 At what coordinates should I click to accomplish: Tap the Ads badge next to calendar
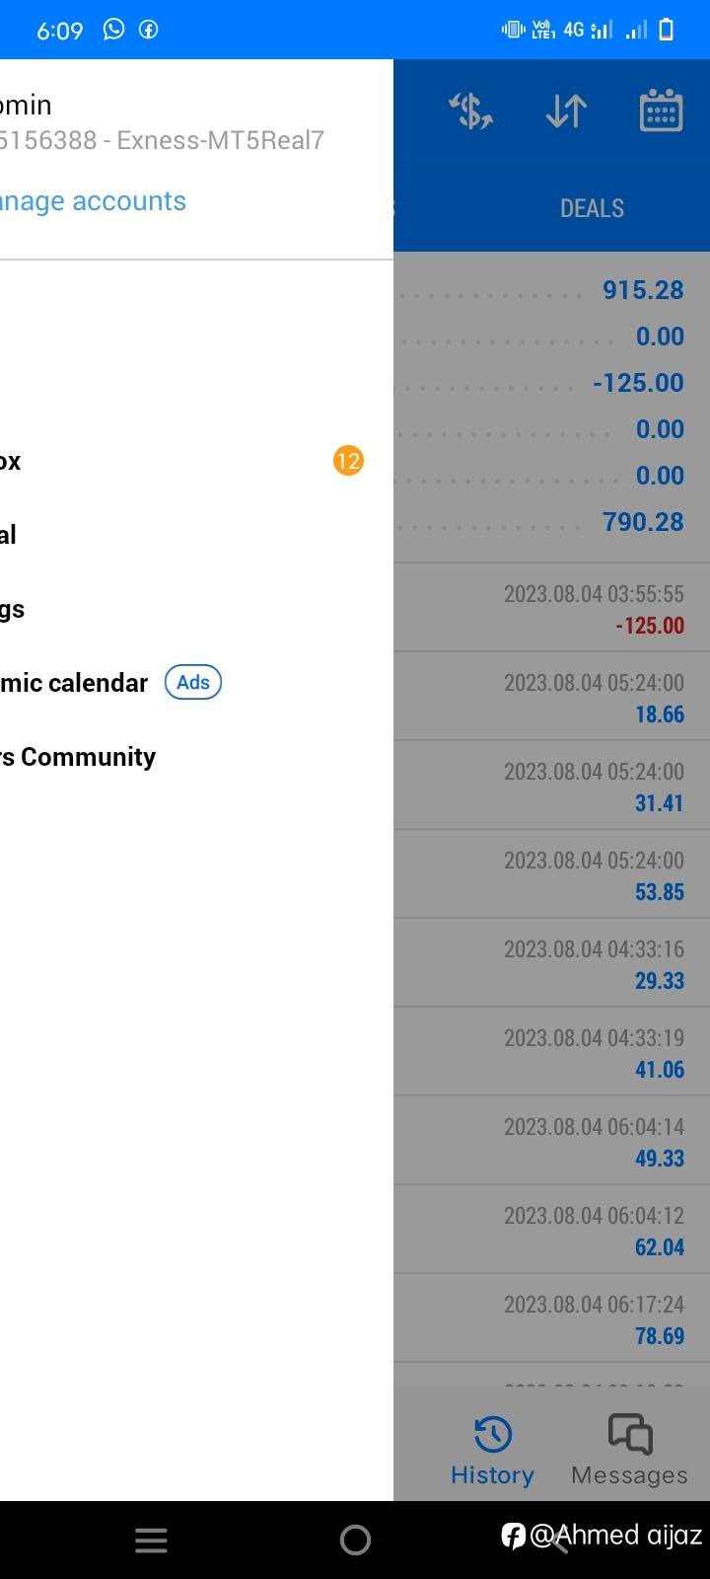tap(193, 682)
